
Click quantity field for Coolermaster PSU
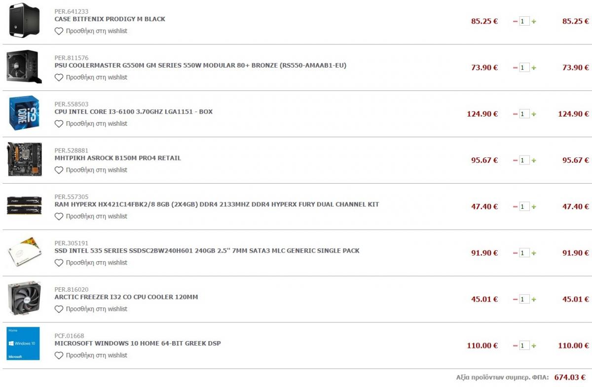click(524, 68)
